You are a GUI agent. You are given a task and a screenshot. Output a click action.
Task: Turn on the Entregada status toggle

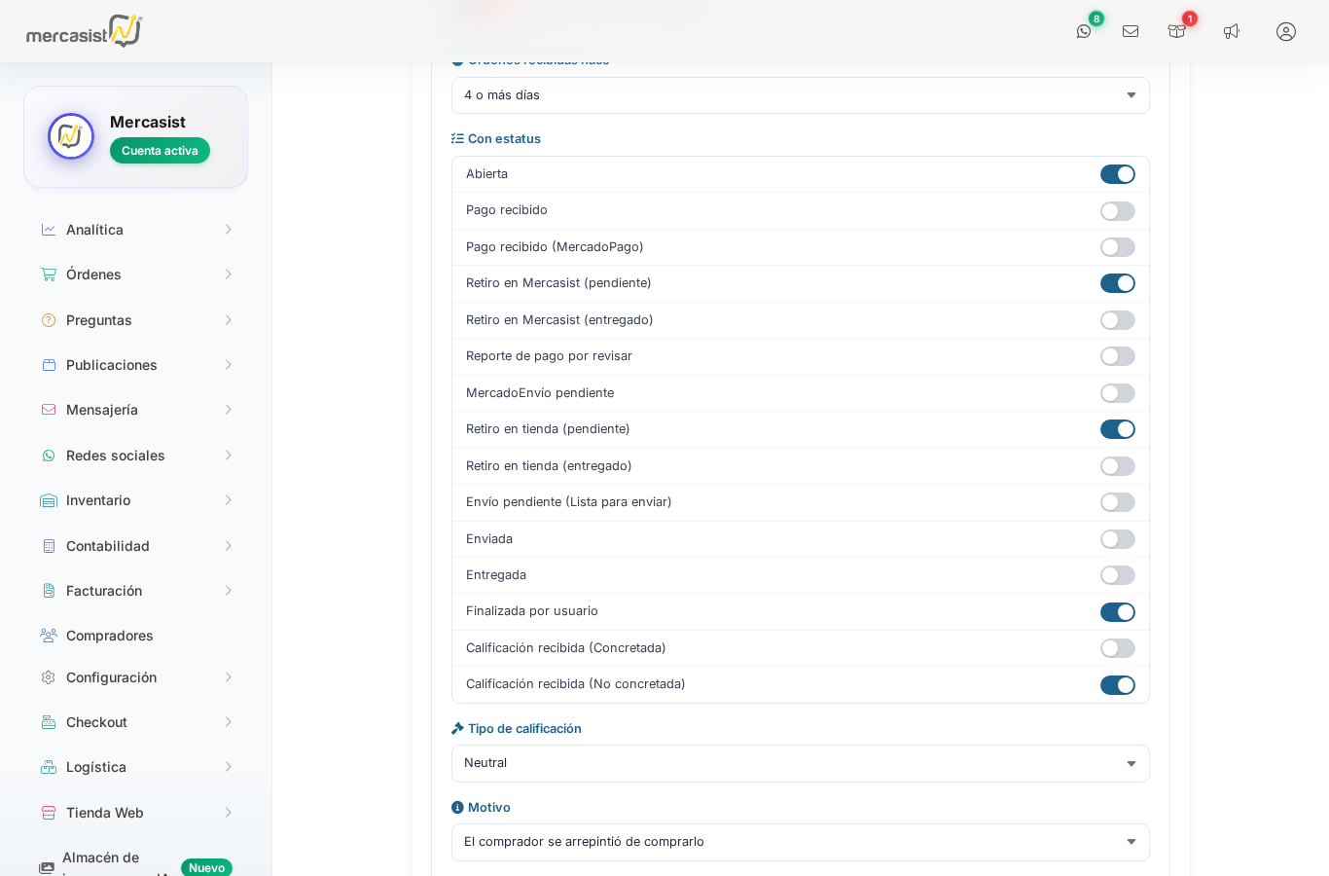pyautogui.click(x=1117, y=575)
